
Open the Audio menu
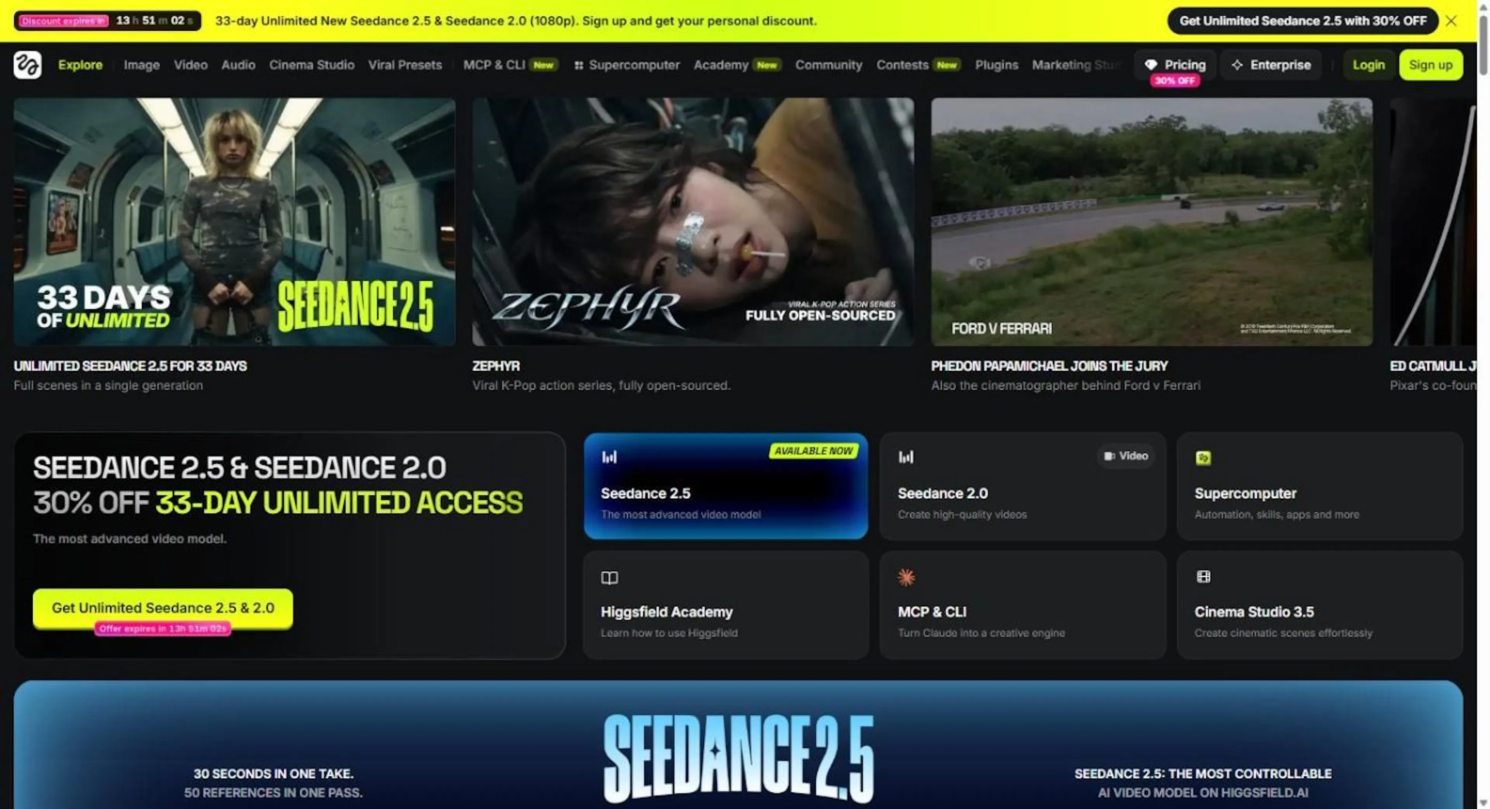238,65
